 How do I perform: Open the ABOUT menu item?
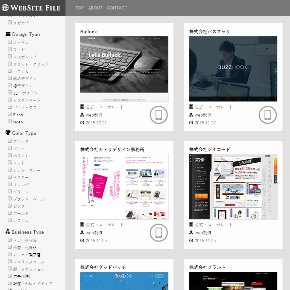click(x=95, y=8)
